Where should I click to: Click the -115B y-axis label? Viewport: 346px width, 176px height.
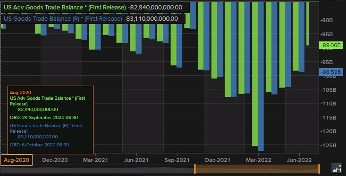[328, 118]
